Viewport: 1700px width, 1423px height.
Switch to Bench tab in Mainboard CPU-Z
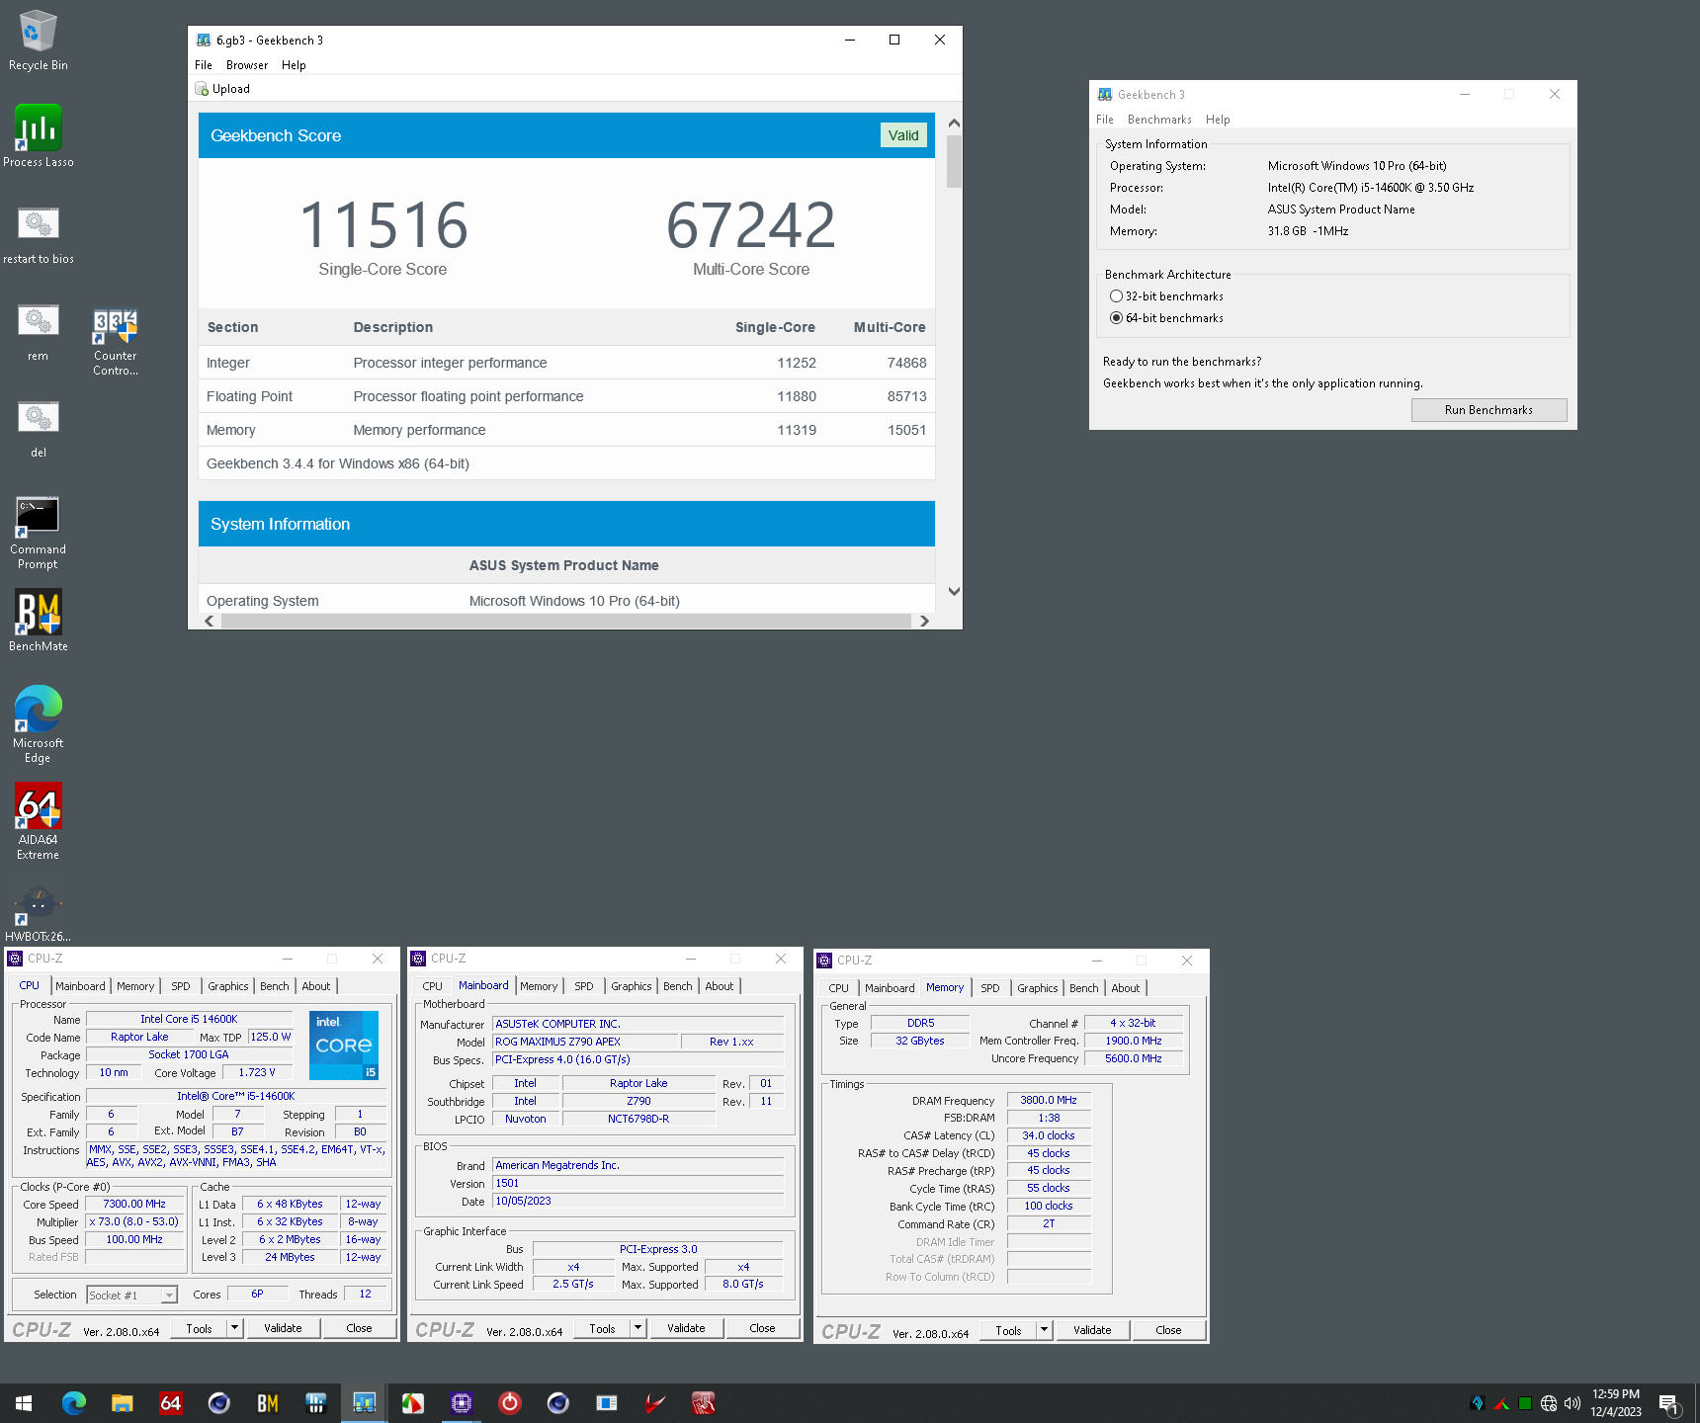pyautogui.click(x=678, y=986)
